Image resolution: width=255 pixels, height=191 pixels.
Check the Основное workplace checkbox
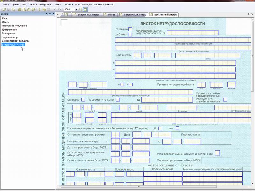tap(83, 100)
